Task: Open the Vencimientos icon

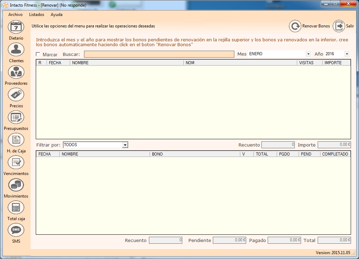Action: tap(16, 162)
